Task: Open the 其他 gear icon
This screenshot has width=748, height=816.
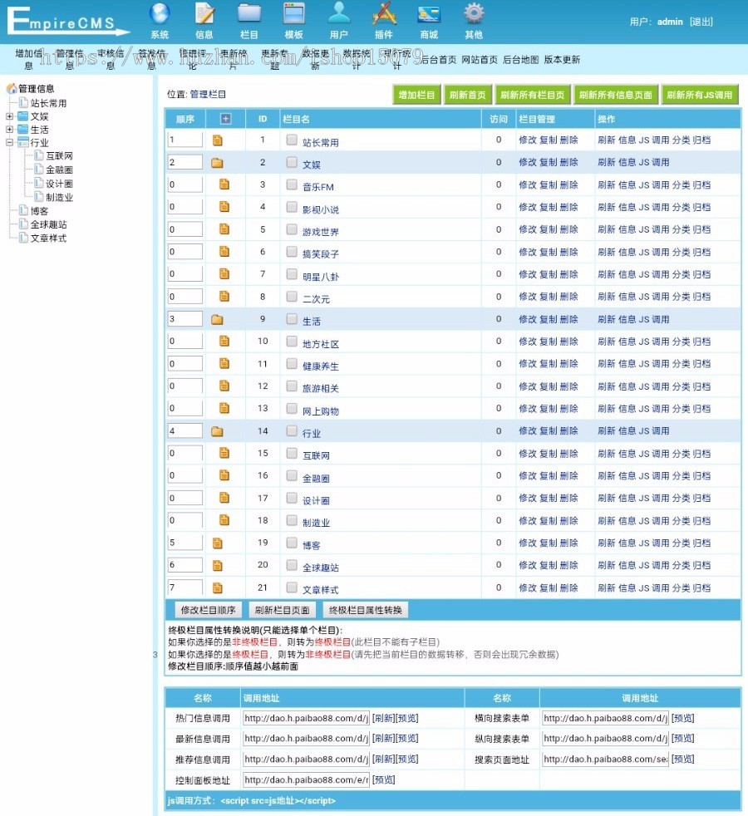Action: click(474, 14)
